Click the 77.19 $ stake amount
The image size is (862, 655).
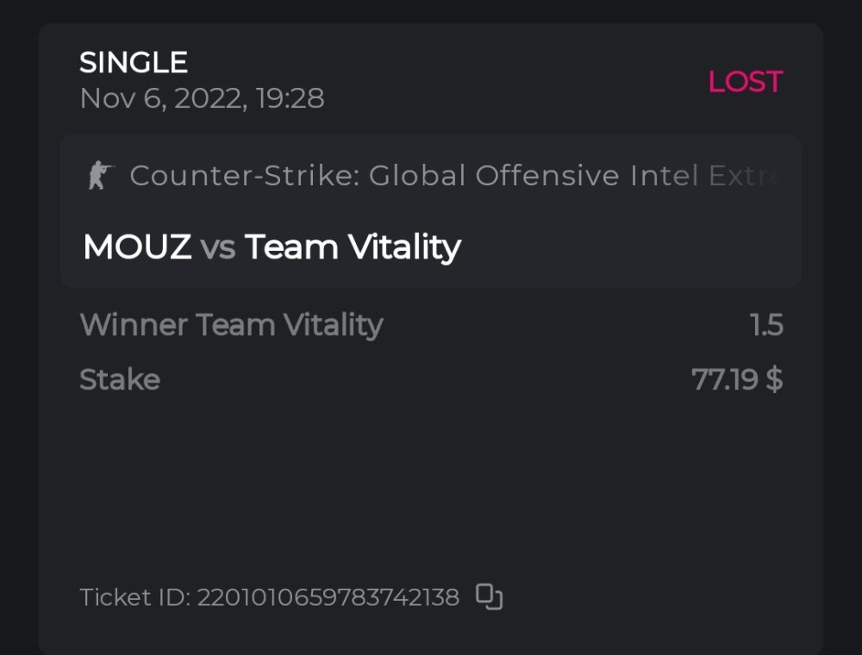click(x=737, y=379)
